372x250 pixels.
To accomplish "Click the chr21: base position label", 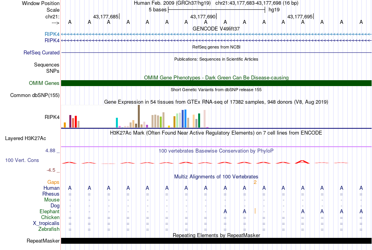I will 52,16.
